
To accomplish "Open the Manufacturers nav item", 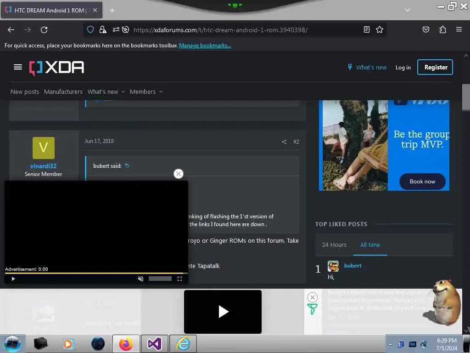I will coord(63,91).
